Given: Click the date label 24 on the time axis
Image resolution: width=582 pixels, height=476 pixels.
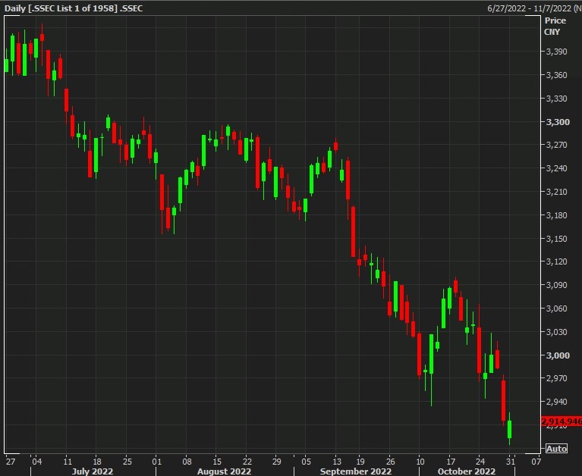Looking at the screenshot, I should tap(480, 462).
